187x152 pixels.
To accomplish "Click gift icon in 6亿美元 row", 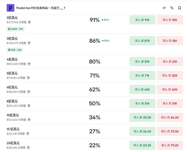I will (x=29, y=92).
